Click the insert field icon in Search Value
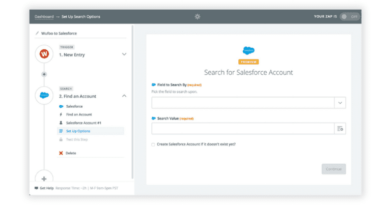 tap(340, 129)
